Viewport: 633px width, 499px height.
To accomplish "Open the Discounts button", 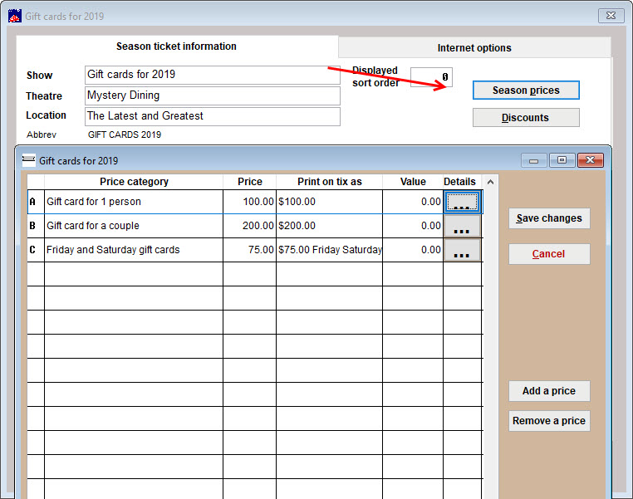I will (x=526, y=118).
